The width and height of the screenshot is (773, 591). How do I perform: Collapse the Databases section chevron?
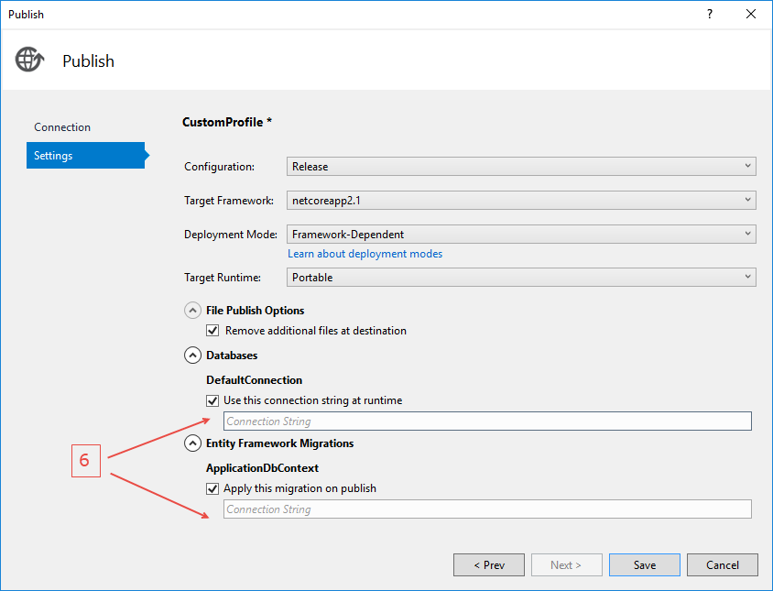tap(193, 356)
